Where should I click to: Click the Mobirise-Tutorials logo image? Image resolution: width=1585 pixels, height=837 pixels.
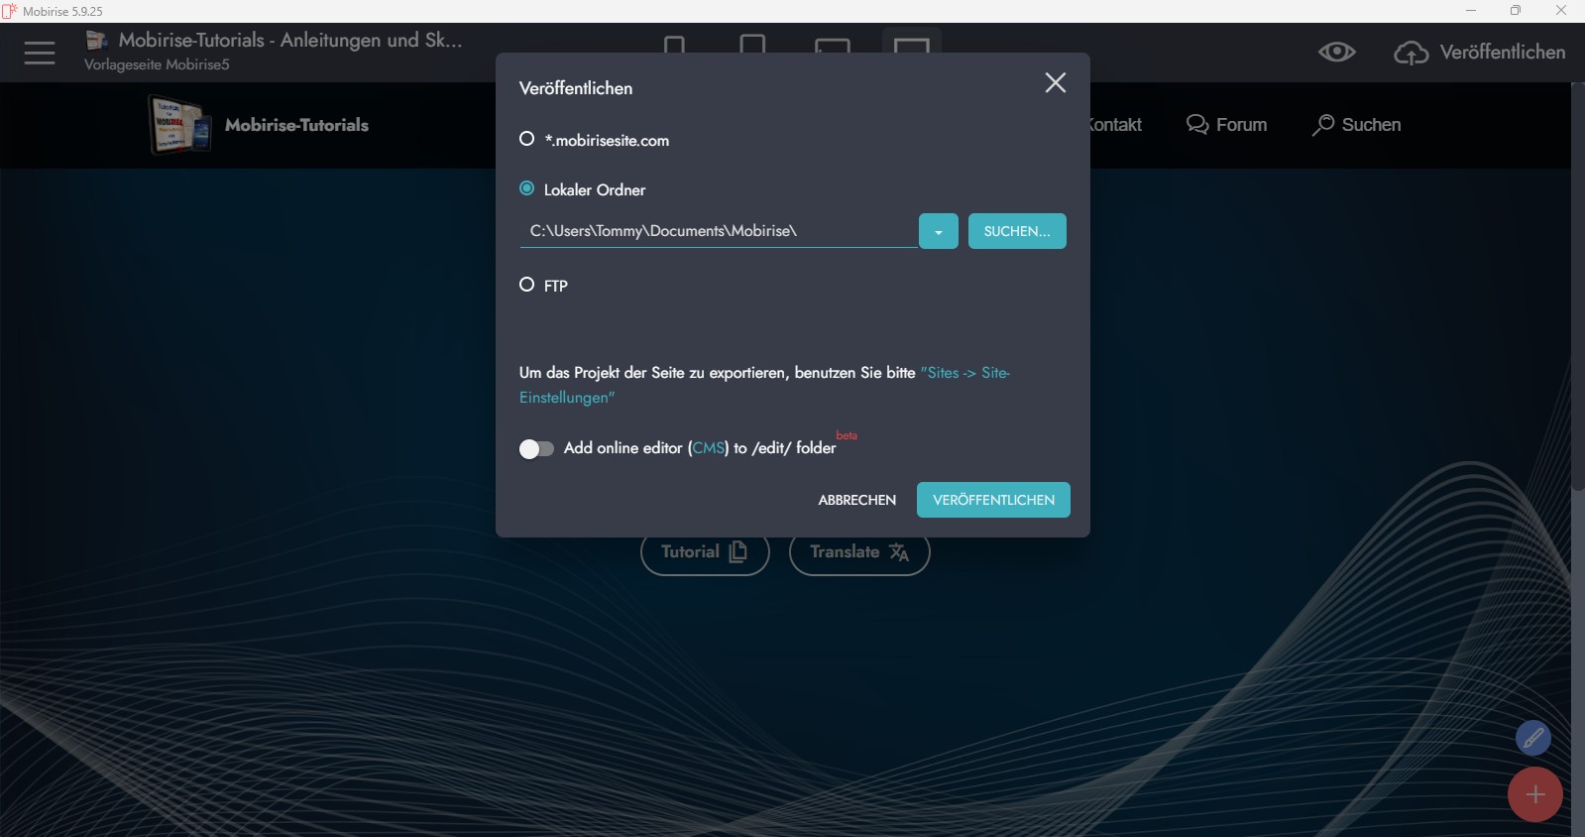[179, 125]
